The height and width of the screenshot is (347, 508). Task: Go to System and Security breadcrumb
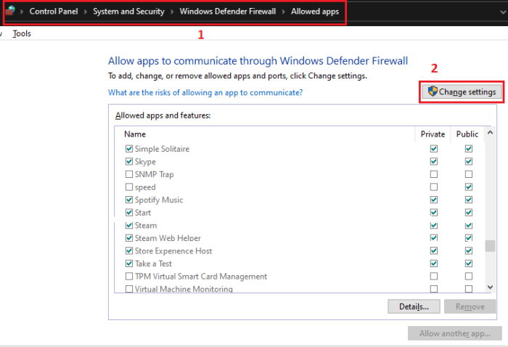pyautogui.click(x=128, y=12)
